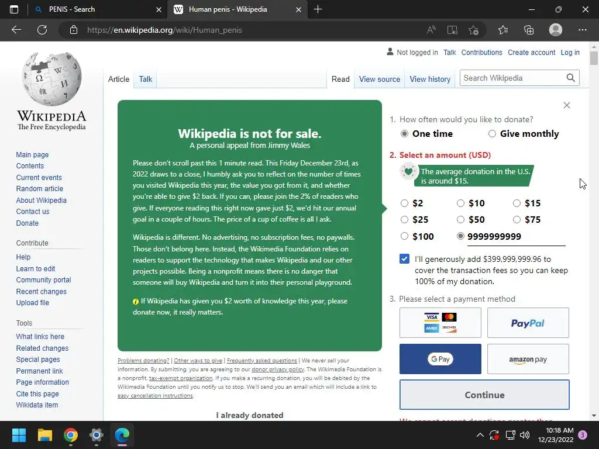Click the site lock info icon
This screenshot has height=449, width=599.
click(x=74, y=30)
